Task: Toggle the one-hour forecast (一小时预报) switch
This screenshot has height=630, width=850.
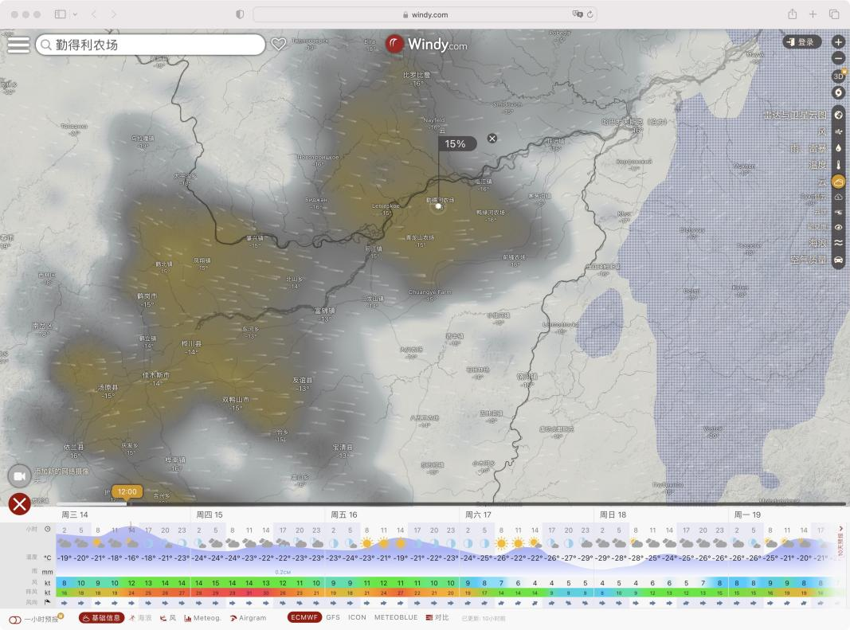Action: click(x=14, y=619)
